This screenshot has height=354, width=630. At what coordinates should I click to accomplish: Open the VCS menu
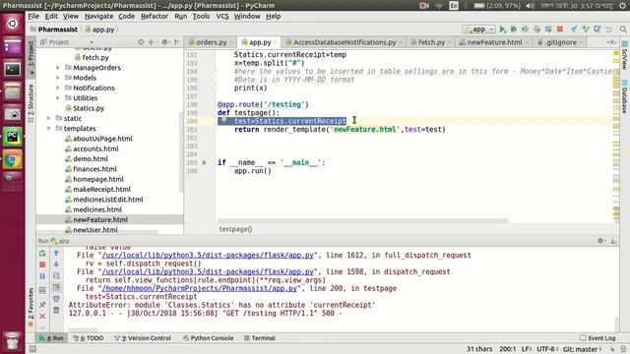[x=222, y=16]
